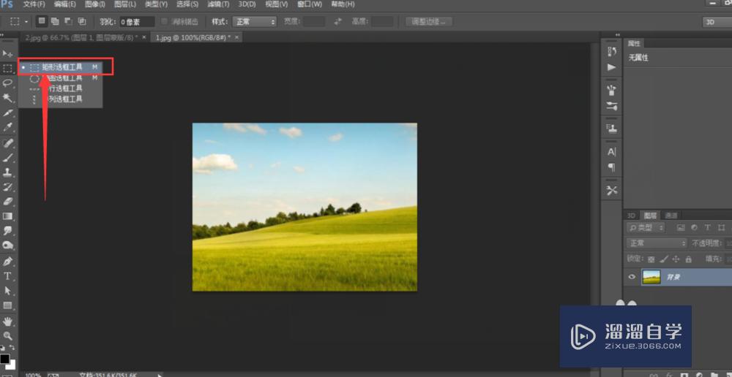Select the Healing Brush tool
The height and width of the screenshot is (377, 732).
(7, 142)
